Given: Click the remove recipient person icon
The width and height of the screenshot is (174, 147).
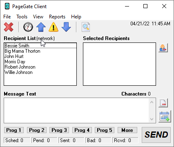Looking at the screenshot, I should pyautogui.click(x=163, y=48).
